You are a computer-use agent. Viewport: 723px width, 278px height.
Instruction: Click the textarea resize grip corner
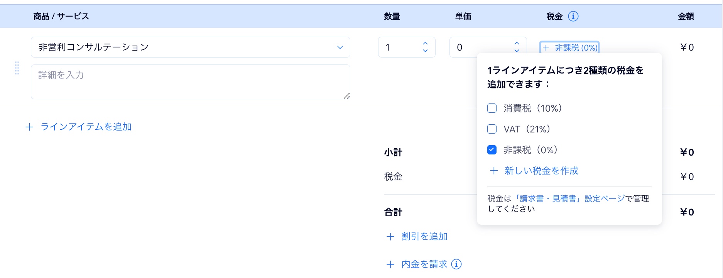[x=347, y=96]
